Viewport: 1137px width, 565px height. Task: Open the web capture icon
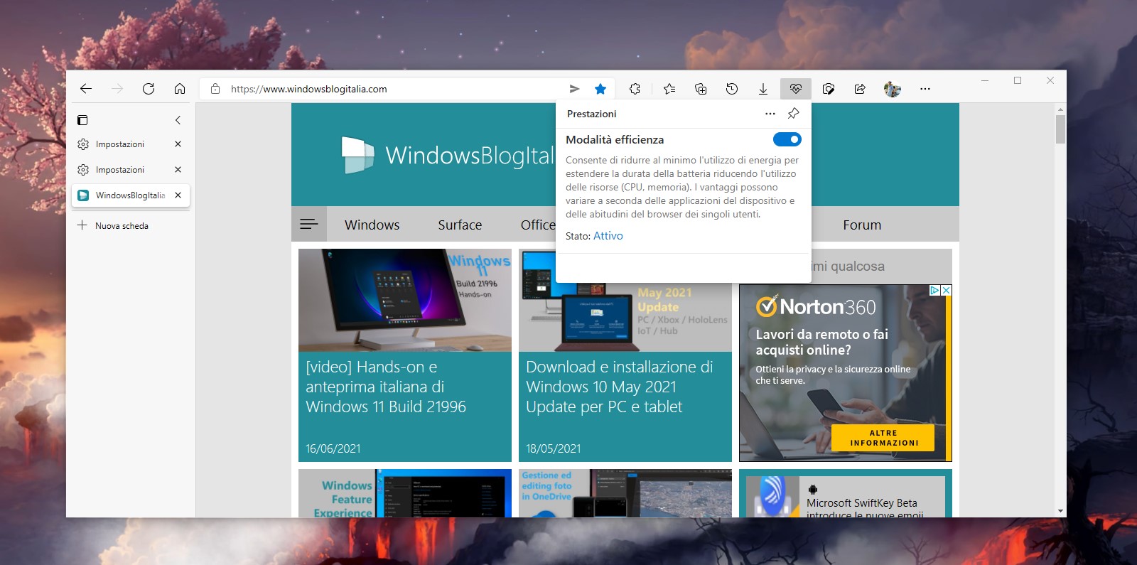point(829,89)
